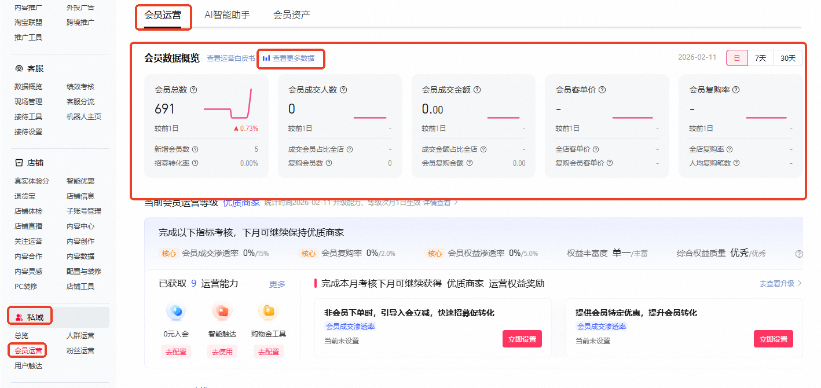Click the date 2026-02-11
Screen dimensions: 821x388
tap(697, 57)
